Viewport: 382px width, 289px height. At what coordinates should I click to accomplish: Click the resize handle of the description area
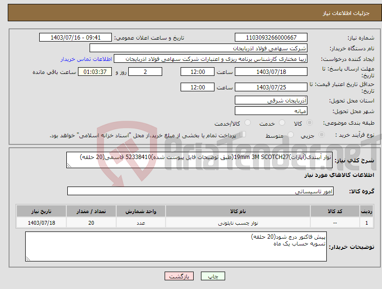pyautogui.click(x=69, y=165)
